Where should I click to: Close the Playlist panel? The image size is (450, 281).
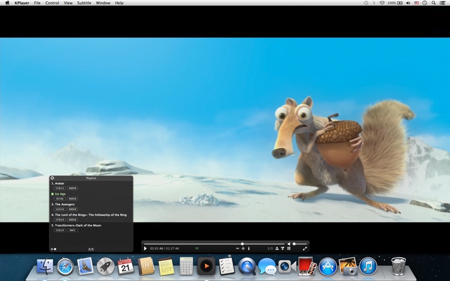click(52, 178)
